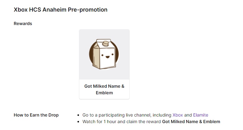243x130 pixels.
Task: Click the milk carton's smiling face
Action: point(108,56)
